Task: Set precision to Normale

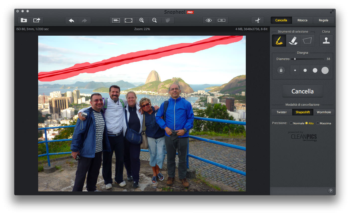Action: pos(291,123)
